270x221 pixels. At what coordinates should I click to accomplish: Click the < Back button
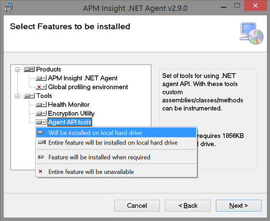[x=188, y=205]
